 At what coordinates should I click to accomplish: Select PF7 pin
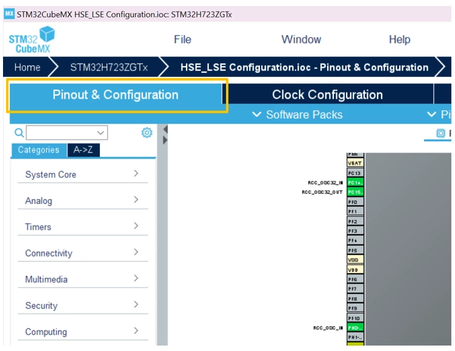pyautogui.click(x=355, y=289)
